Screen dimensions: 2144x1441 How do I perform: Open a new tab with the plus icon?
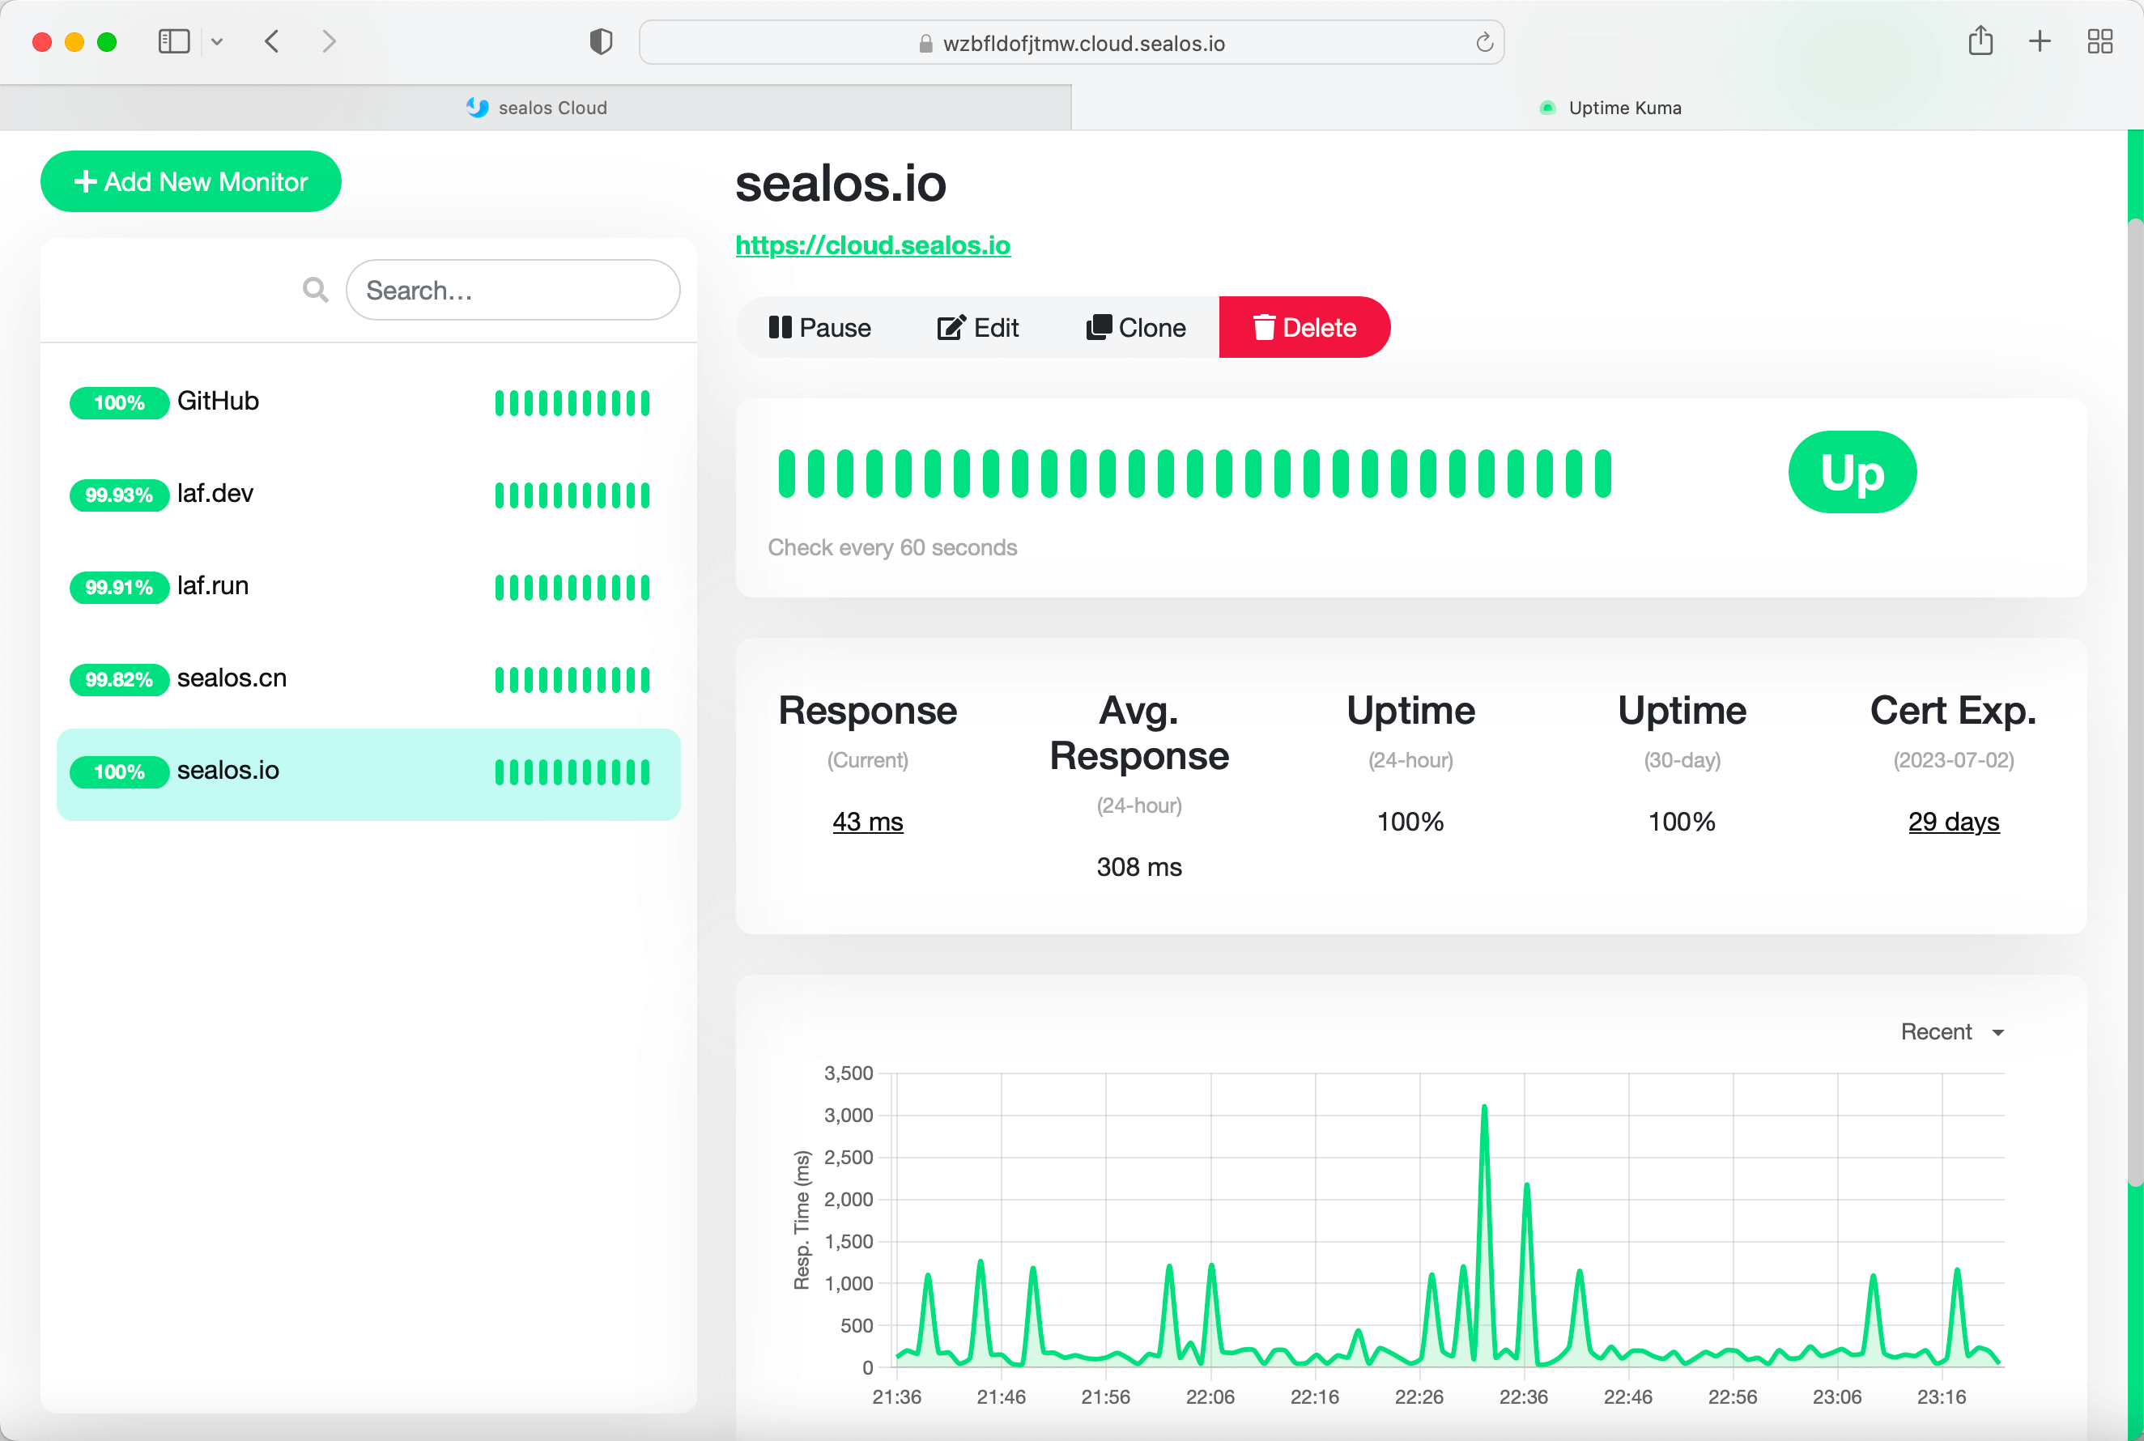click(2040, 41)
